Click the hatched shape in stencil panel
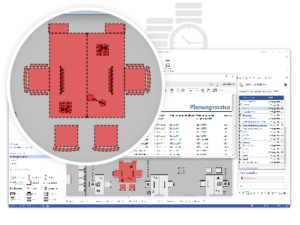 click(x=12, y=177)
